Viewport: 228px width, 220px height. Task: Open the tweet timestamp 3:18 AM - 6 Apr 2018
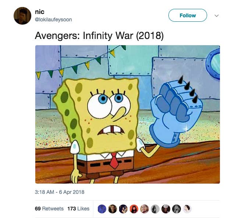(x=60, y=192)
